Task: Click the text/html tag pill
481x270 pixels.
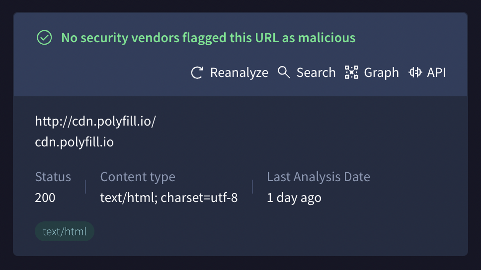Action: 65,231
